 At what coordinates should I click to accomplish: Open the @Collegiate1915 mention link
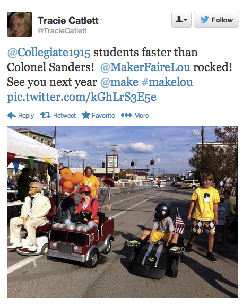(x=49, y=53)
